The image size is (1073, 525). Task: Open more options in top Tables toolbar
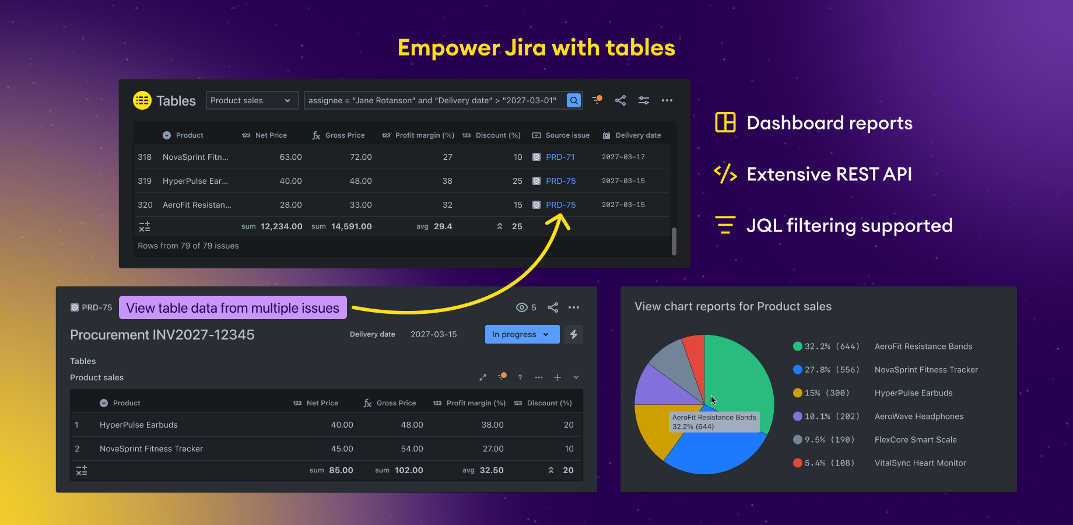[667, 100]
